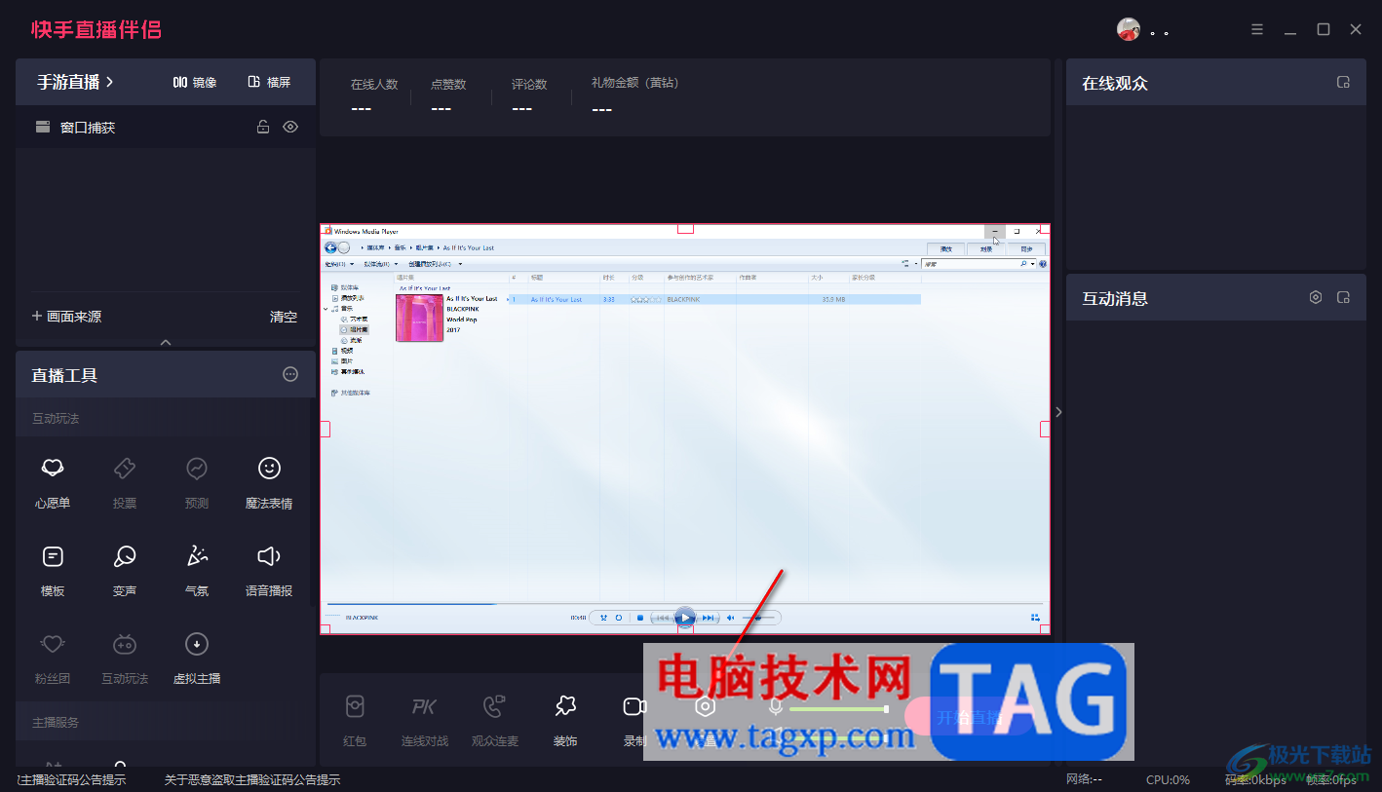The width and height of the screenshot is (1382, 792).
Task: Open the 互动玩法 gamepad tool
Action: [x=125, y=658]
